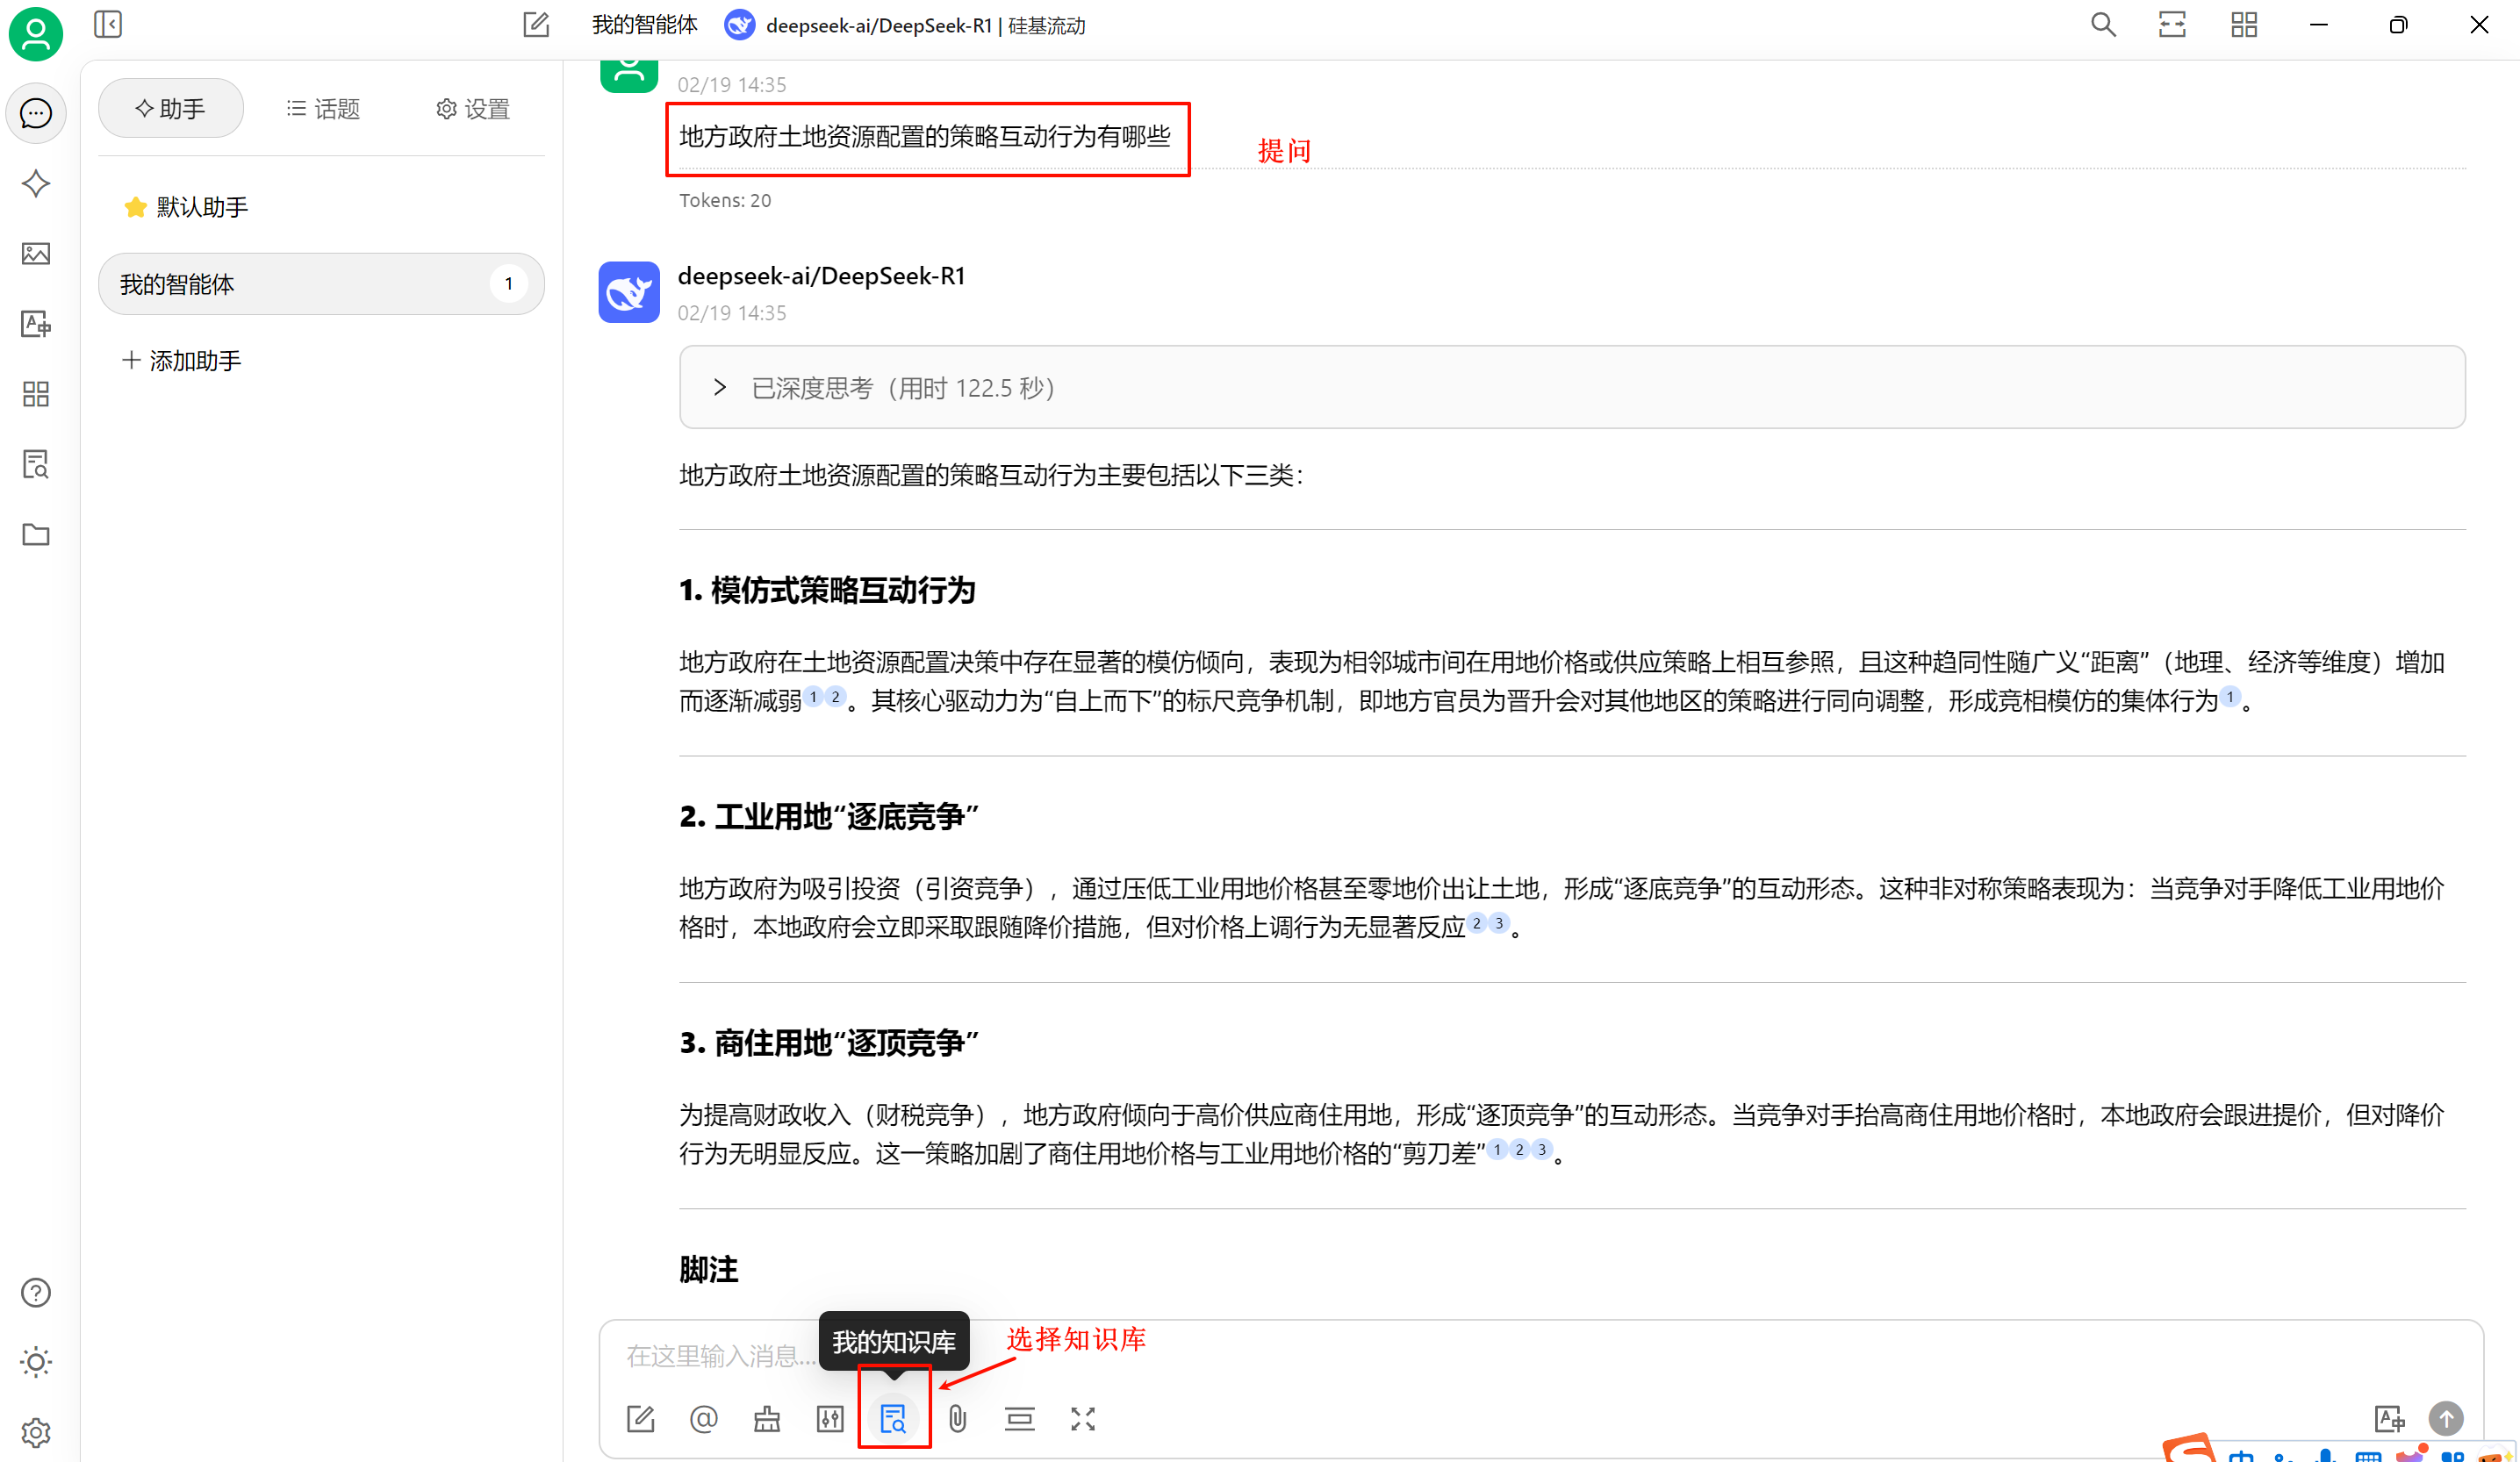Expand the 已深度思考 thinking block
Image resolution: width=2520 pixels, height=1462 pixels.
pos(720,387)
